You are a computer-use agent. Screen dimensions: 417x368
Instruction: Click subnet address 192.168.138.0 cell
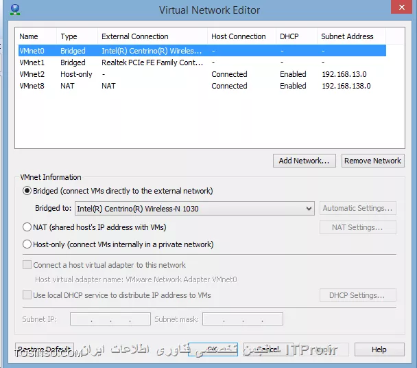346,86
